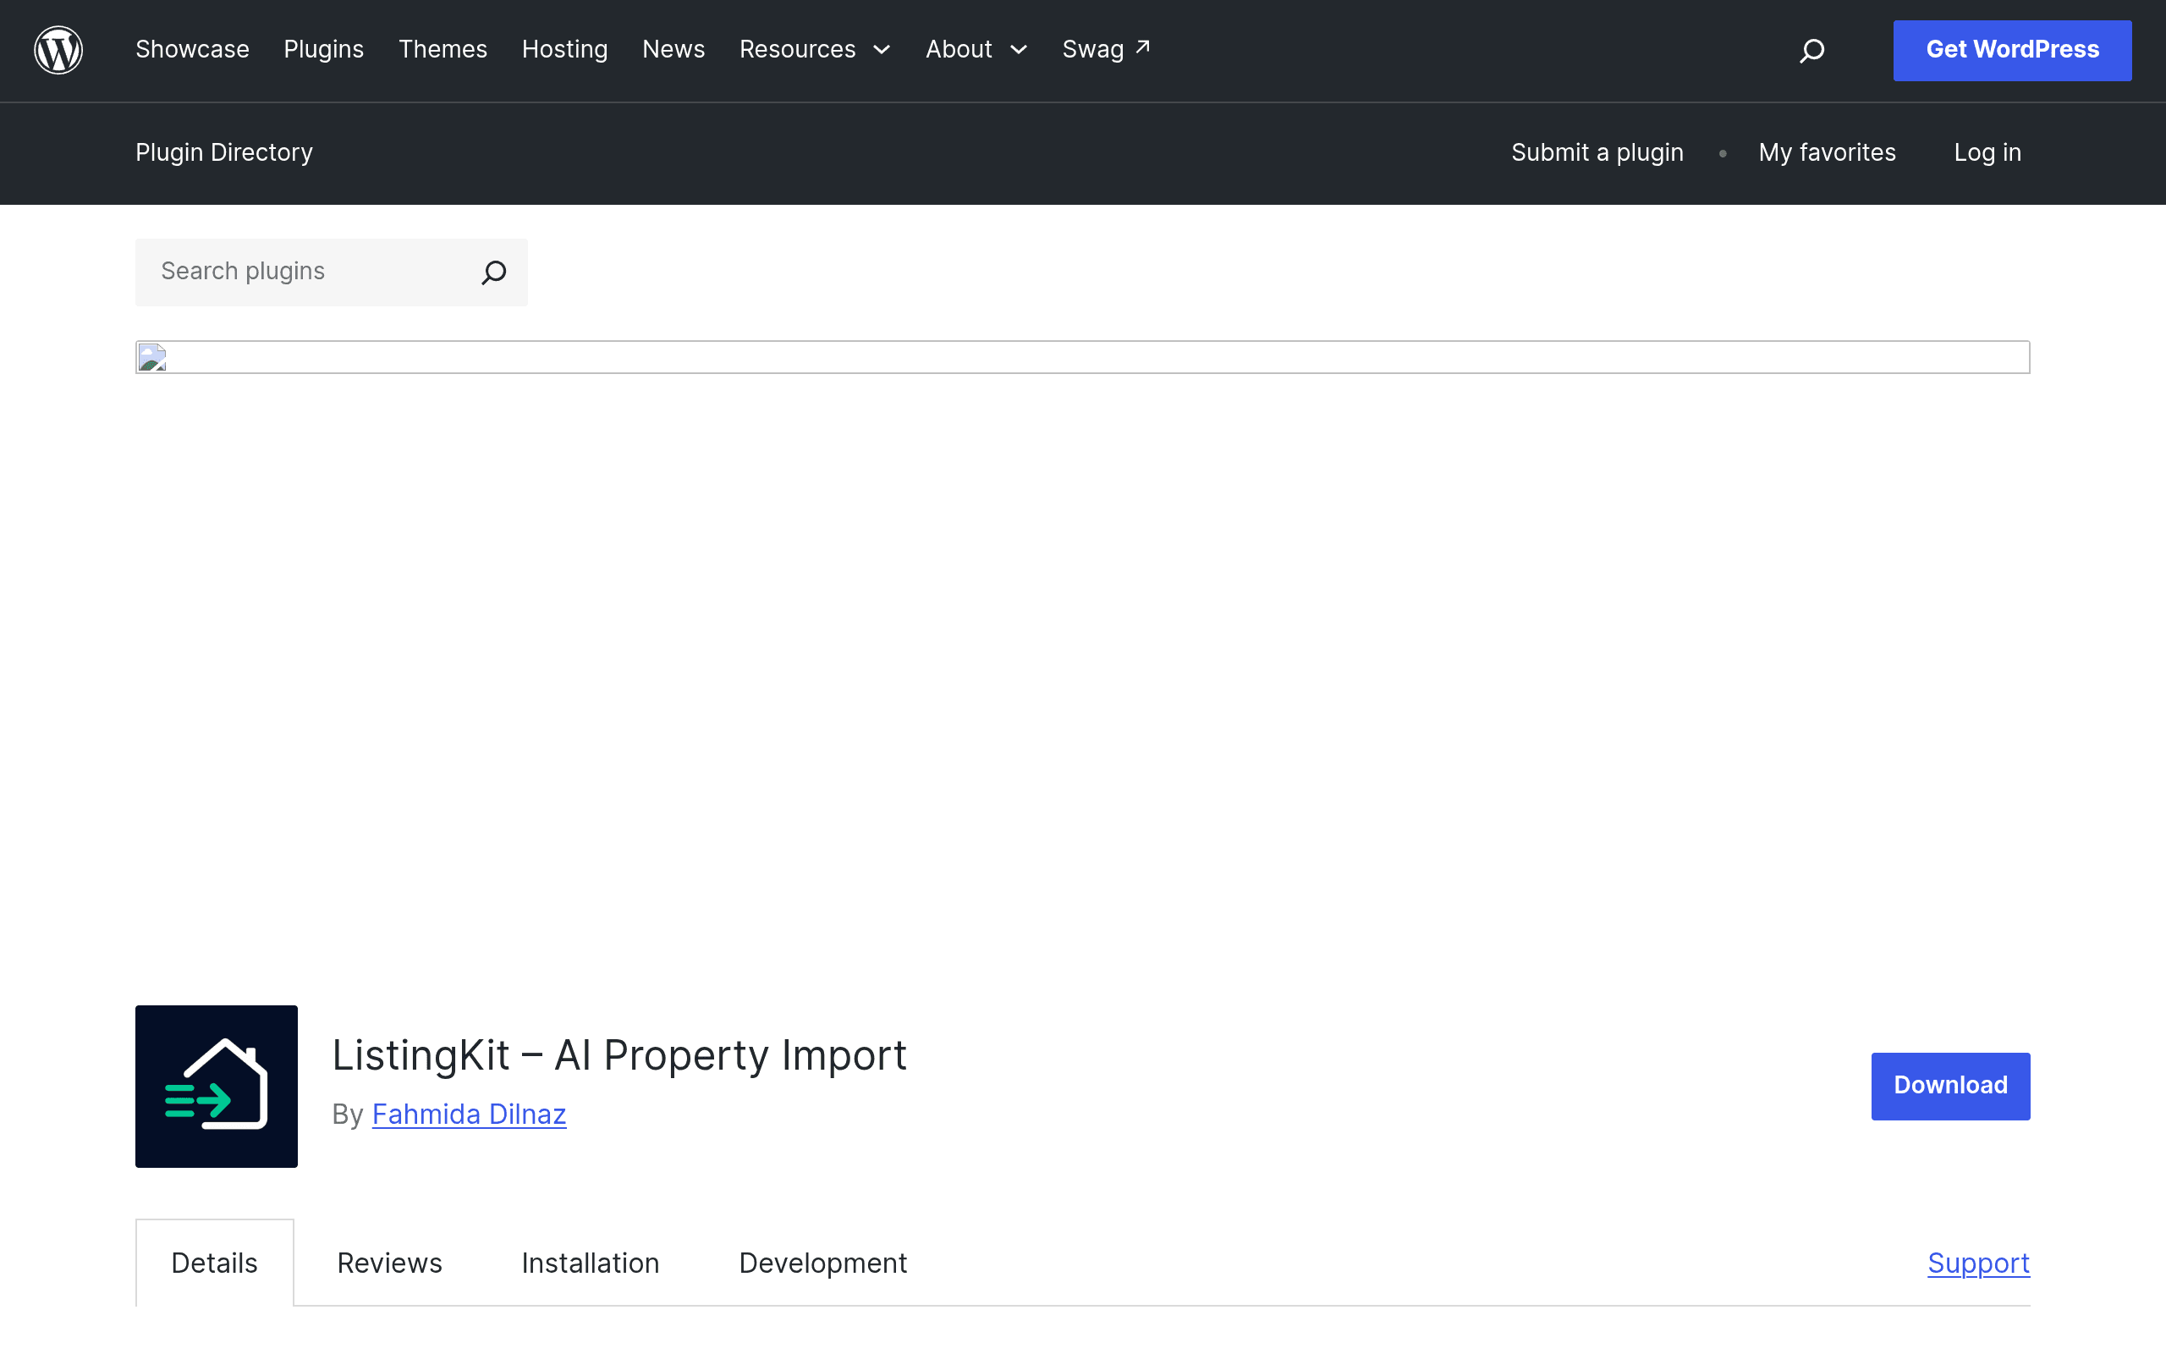
Task: Go to the Plugins menu item
Action: (324, 49)
